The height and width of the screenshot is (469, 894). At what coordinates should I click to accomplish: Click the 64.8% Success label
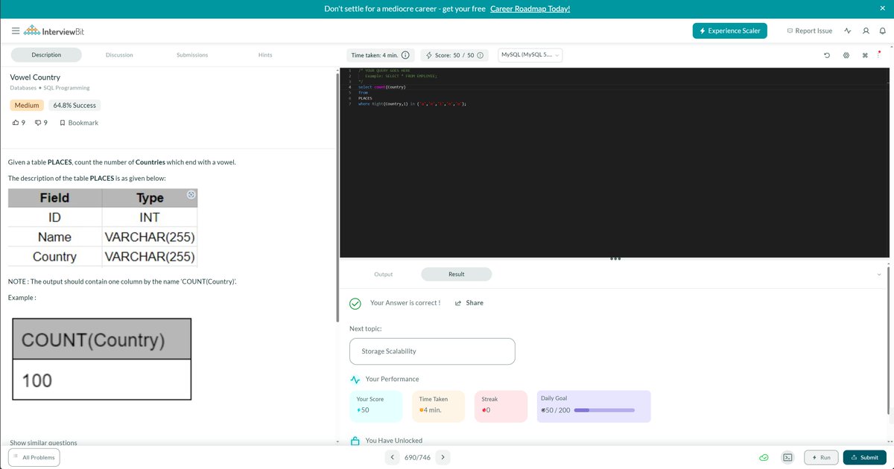pyautogui.click(x=74, y=106)
